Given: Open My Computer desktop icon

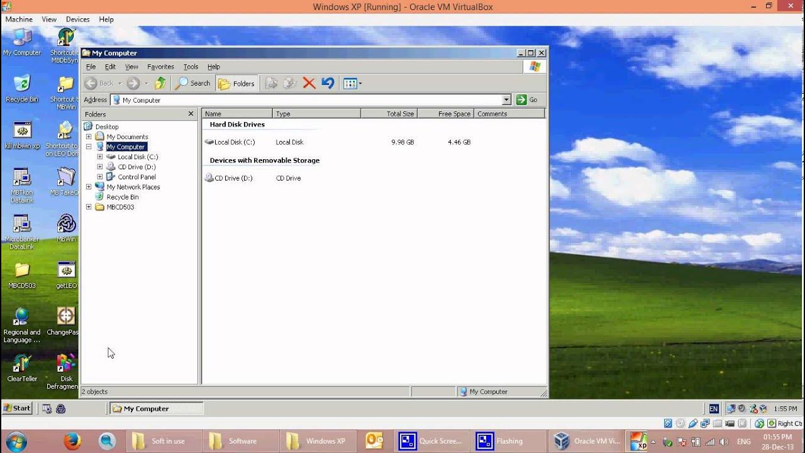Looking at the screenshot, I should pyautogui.click(x=22, y=42).
